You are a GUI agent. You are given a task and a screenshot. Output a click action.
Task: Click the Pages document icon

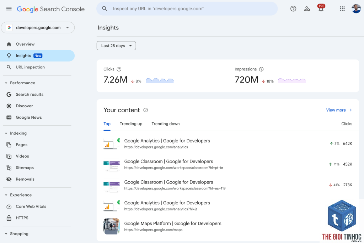[x=9, y=145]
